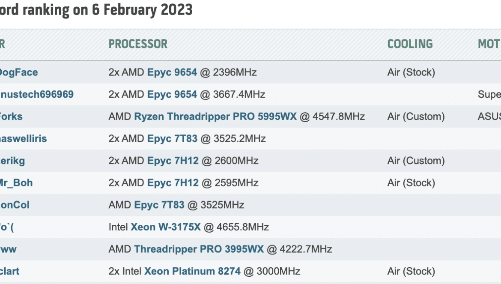
Task: Click Epyc 9654 link in 2396MHz row
Action: click(x=172, y=72)
